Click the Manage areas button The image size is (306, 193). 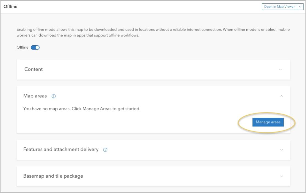(268, 122)
